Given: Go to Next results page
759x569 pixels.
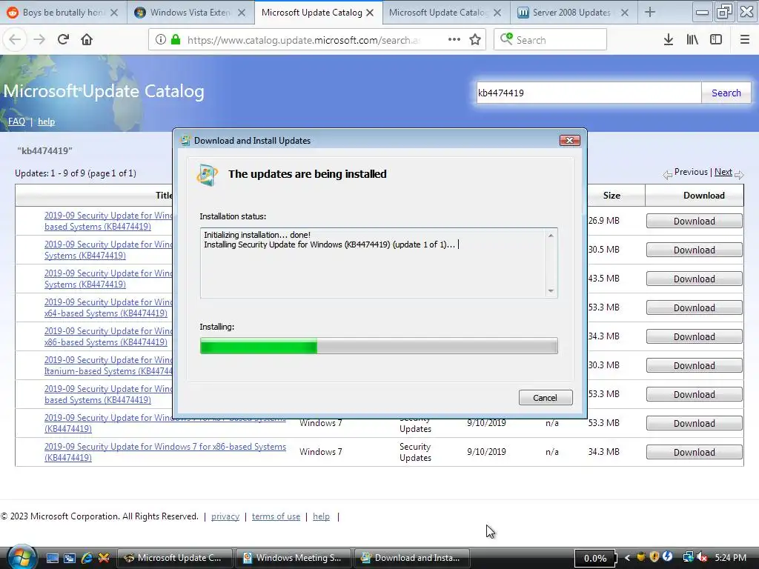Looking at the screenshot, I should (723, 172).
